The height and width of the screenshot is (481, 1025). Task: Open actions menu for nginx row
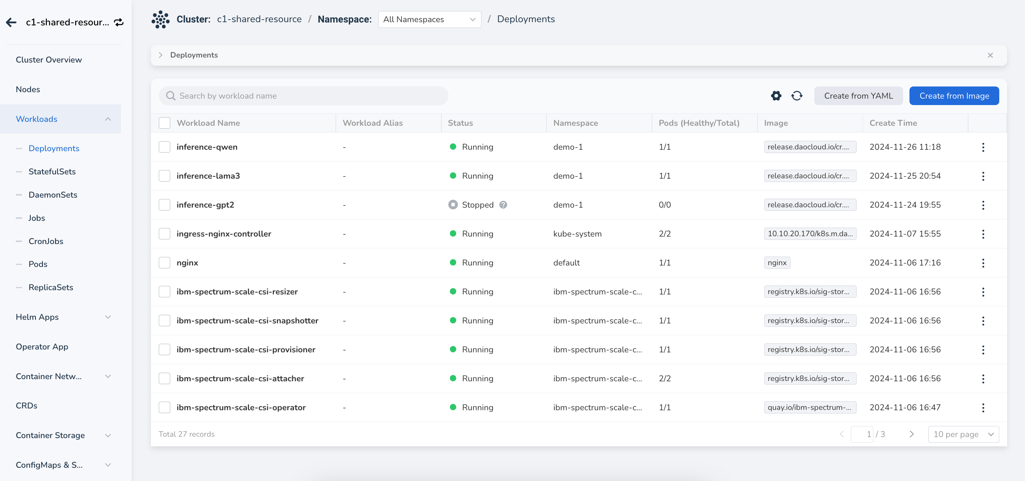[983, 263]
